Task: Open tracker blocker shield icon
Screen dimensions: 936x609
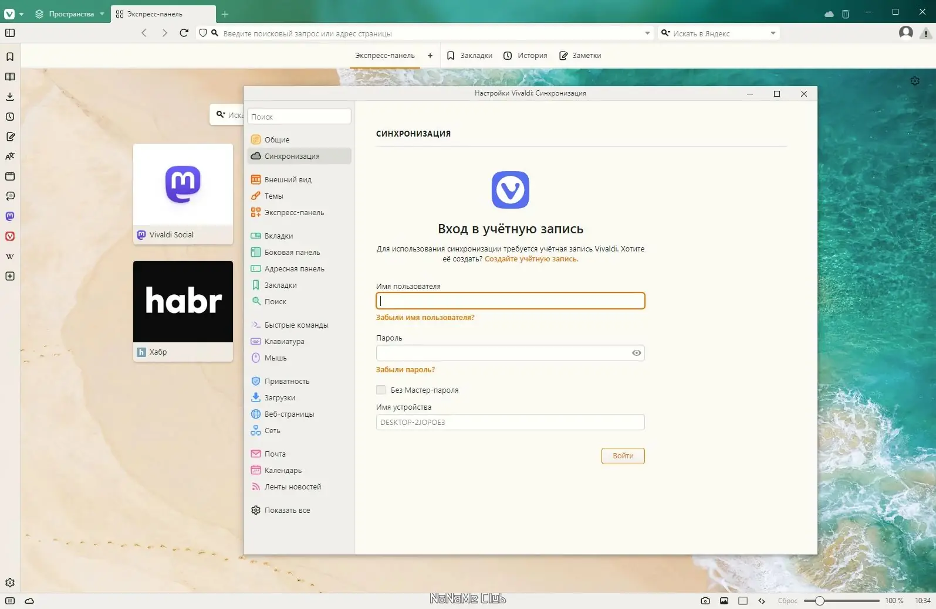Action: pyautogui.click(x=203, y=33)
